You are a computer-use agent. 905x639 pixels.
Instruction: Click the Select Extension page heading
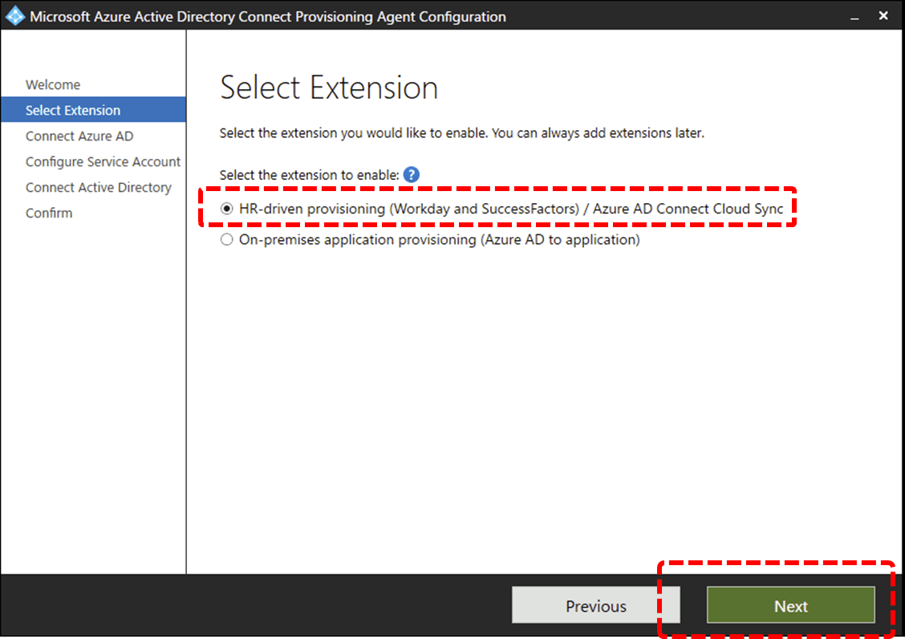point(329,88)
